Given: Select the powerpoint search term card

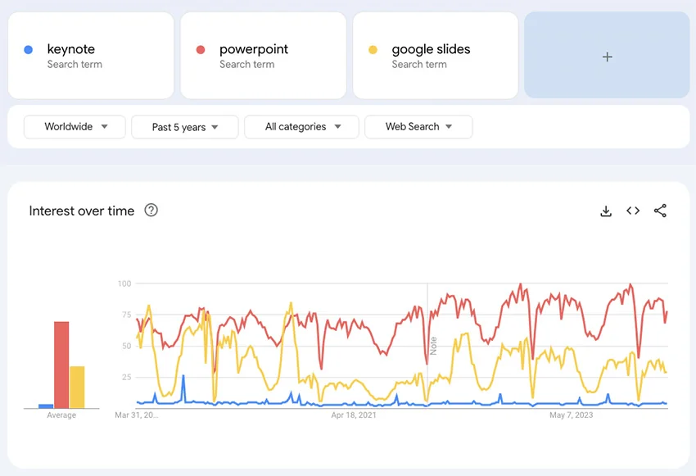Looking at the screenshot, I should point(263,55).
